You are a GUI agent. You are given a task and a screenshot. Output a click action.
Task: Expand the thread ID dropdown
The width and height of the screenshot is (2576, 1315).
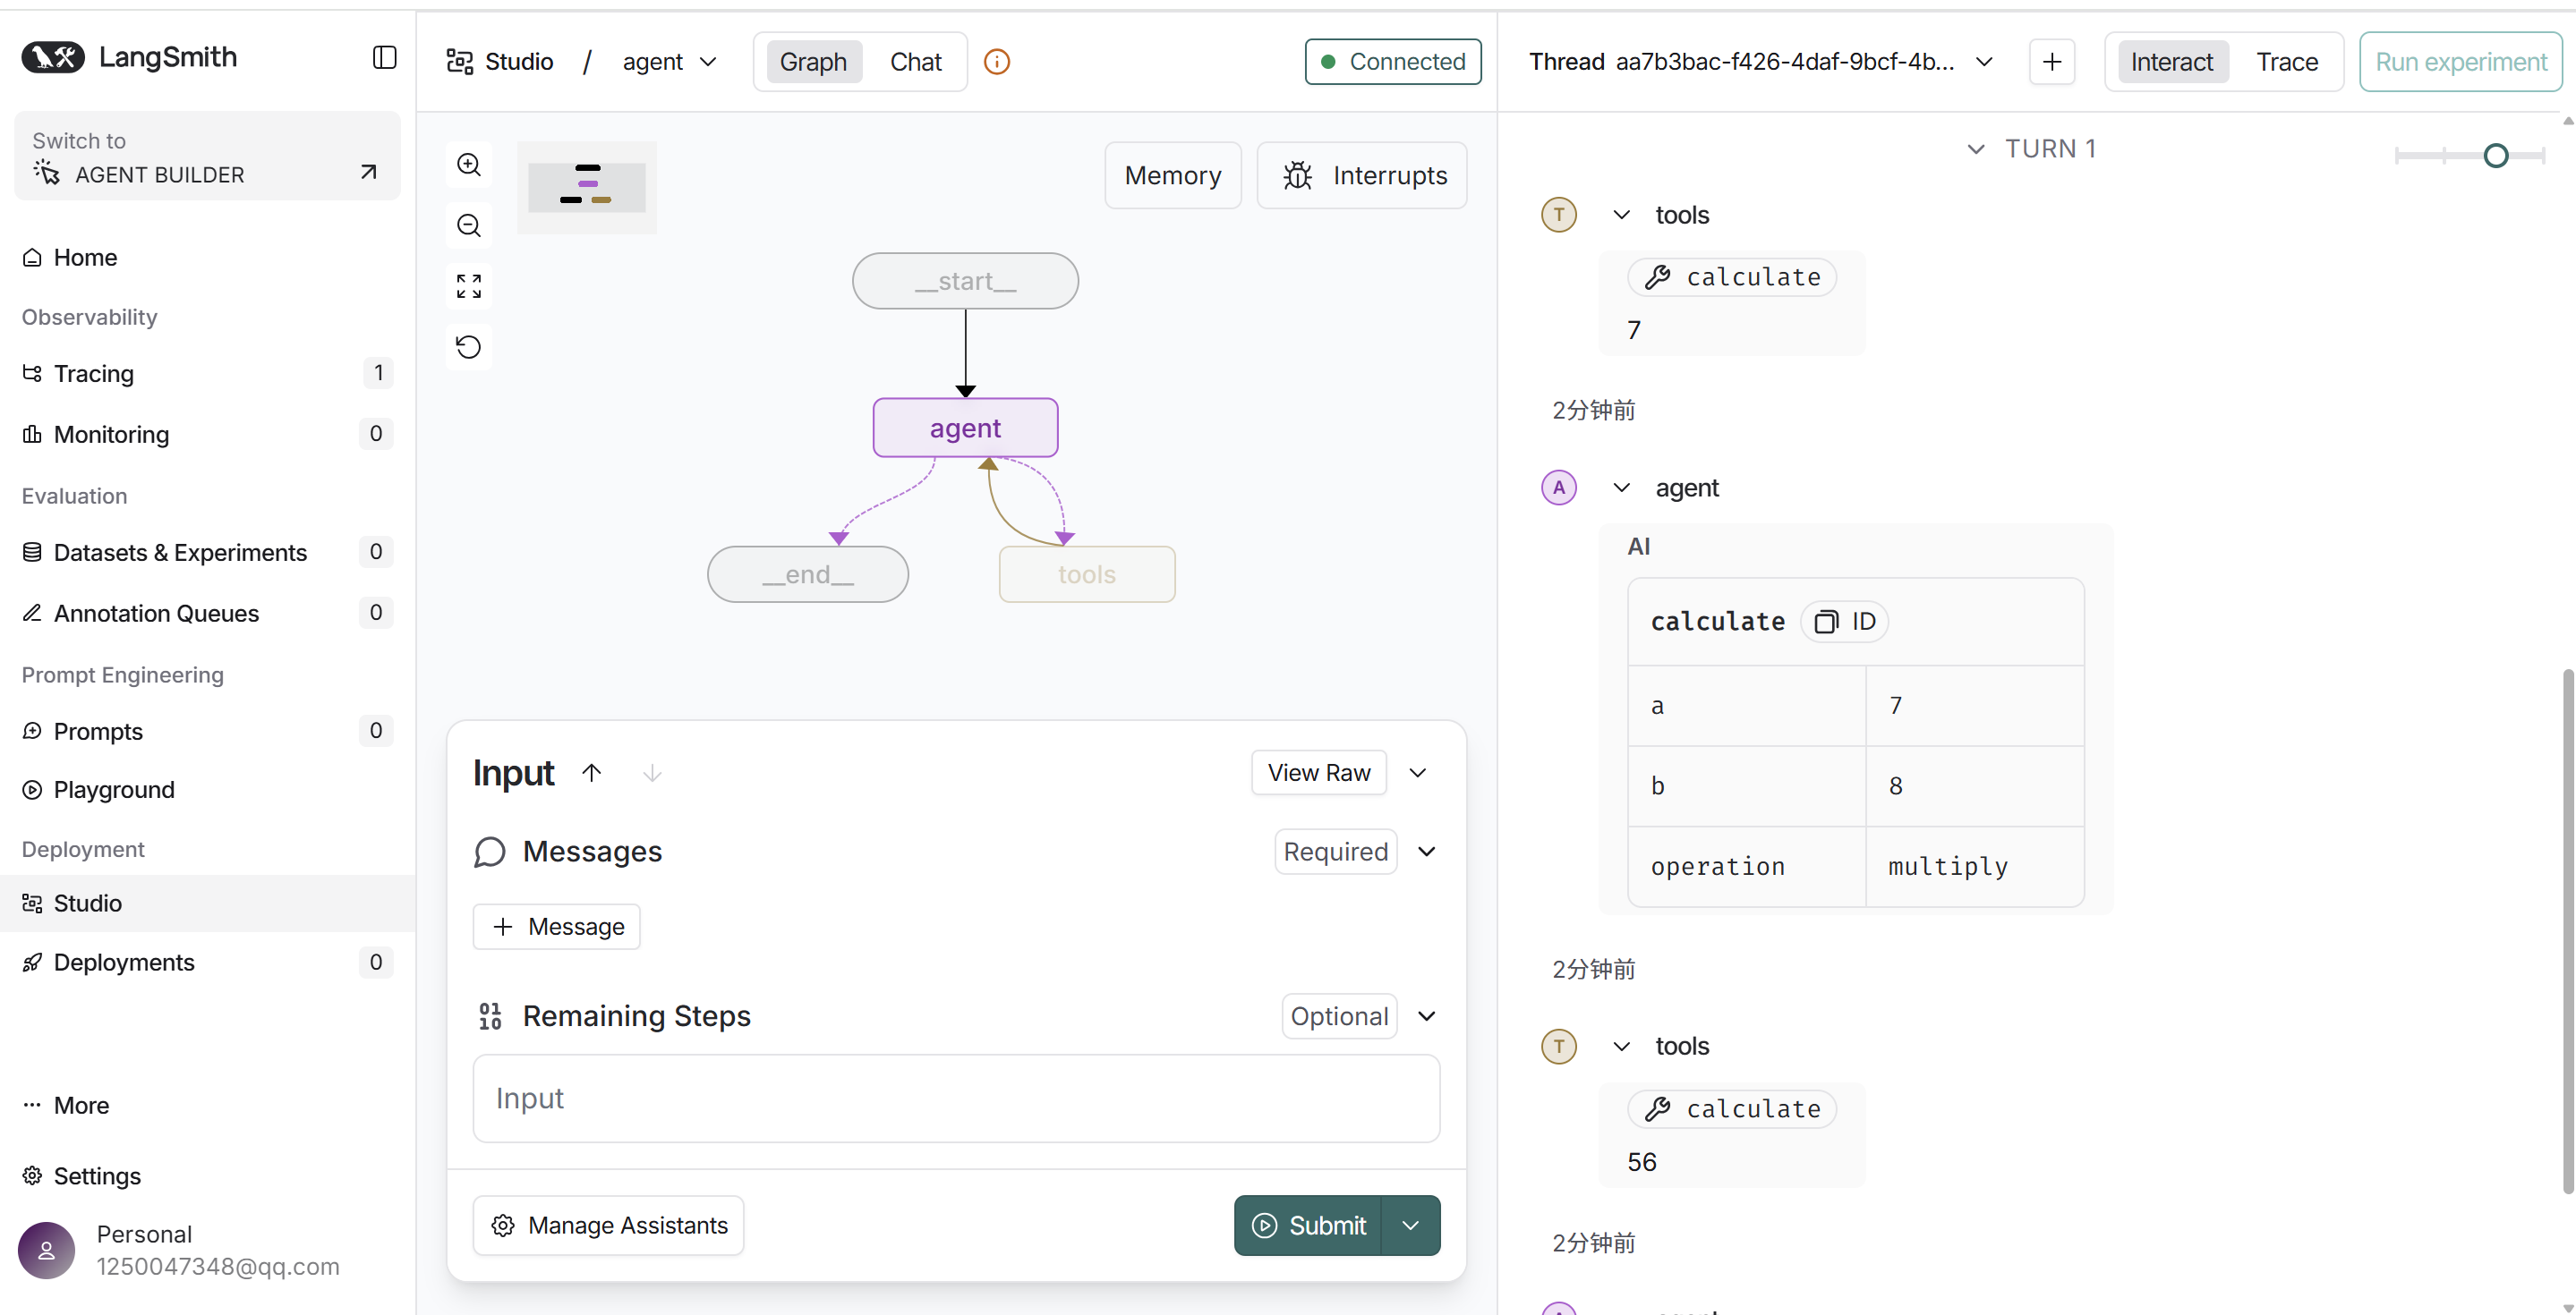(x=1984, y=62)
